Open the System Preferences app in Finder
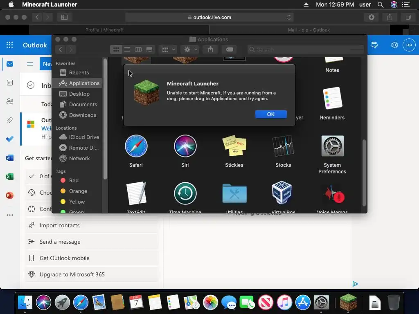 [x=332, y=146]
